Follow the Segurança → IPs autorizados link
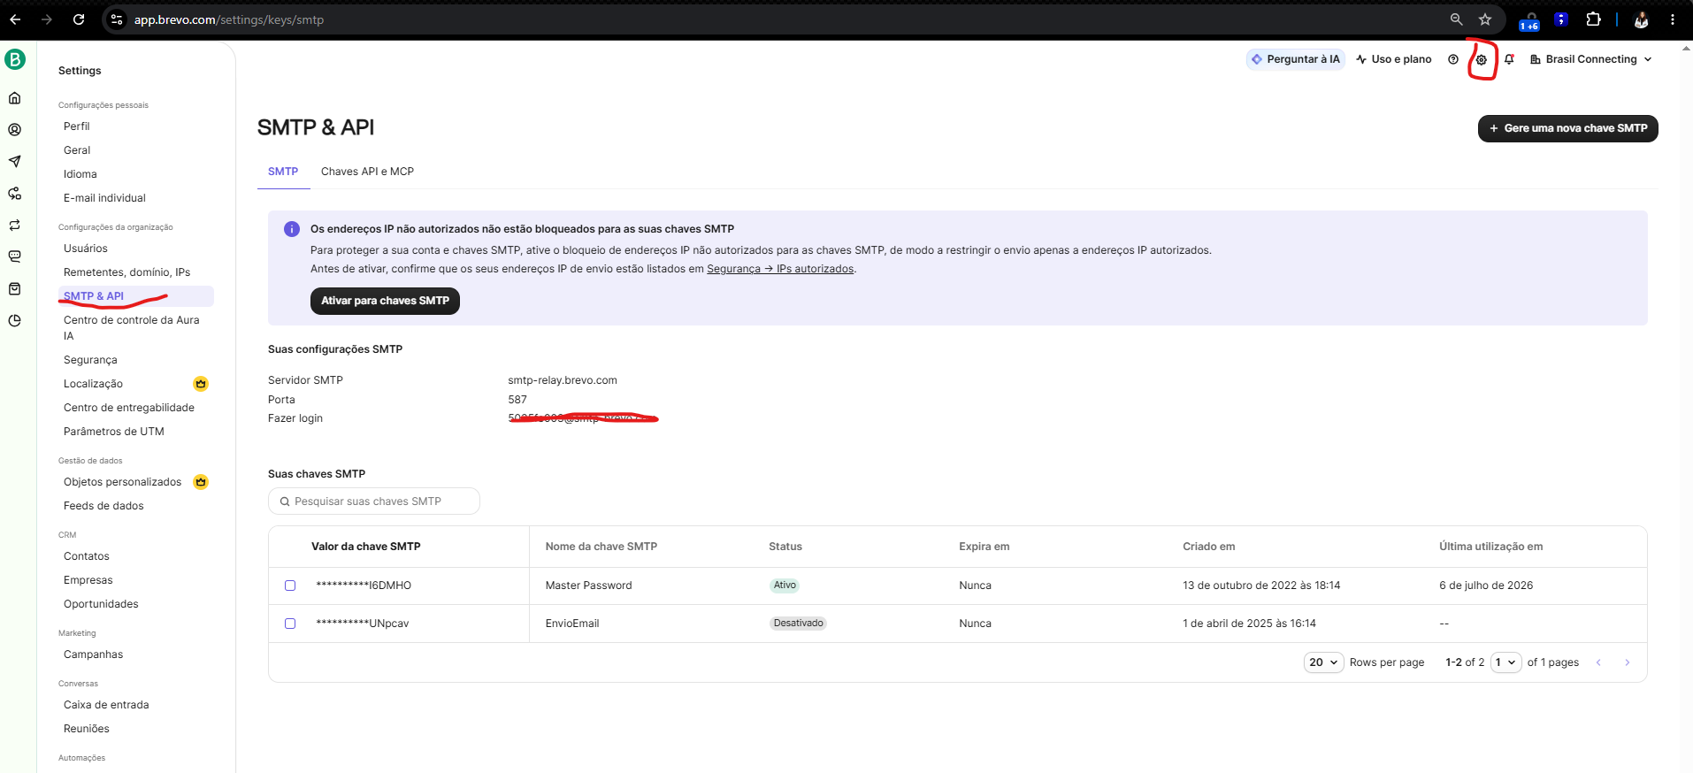The height and width of the screenshot is (773, 1693). pyautogui.click(x=780, y=269)
